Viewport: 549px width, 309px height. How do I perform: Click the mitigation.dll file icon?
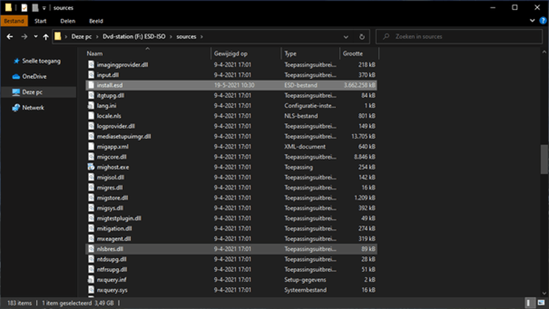(91, 229)
